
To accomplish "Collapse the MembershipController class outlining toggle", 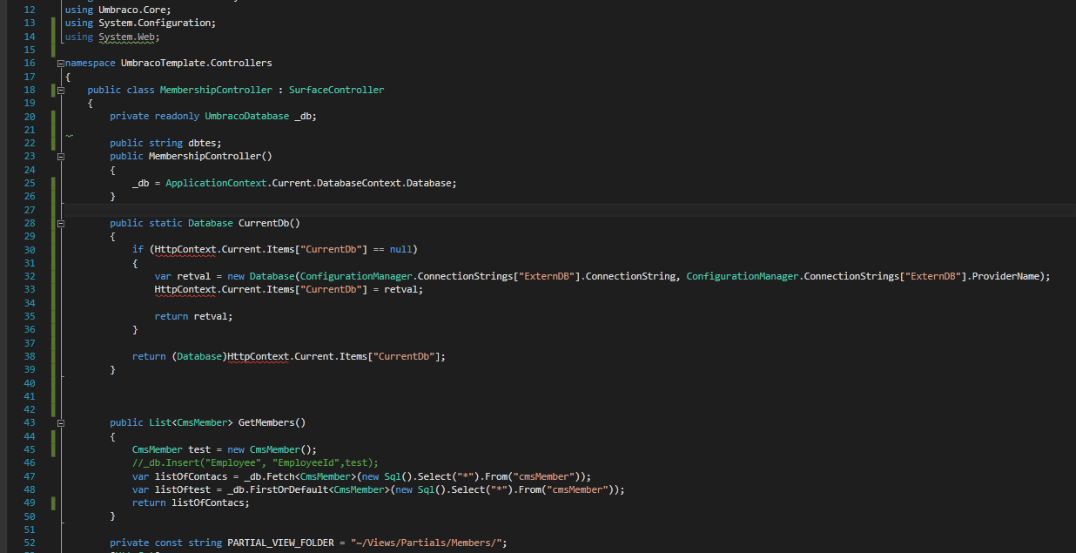I will pos(60,90).
